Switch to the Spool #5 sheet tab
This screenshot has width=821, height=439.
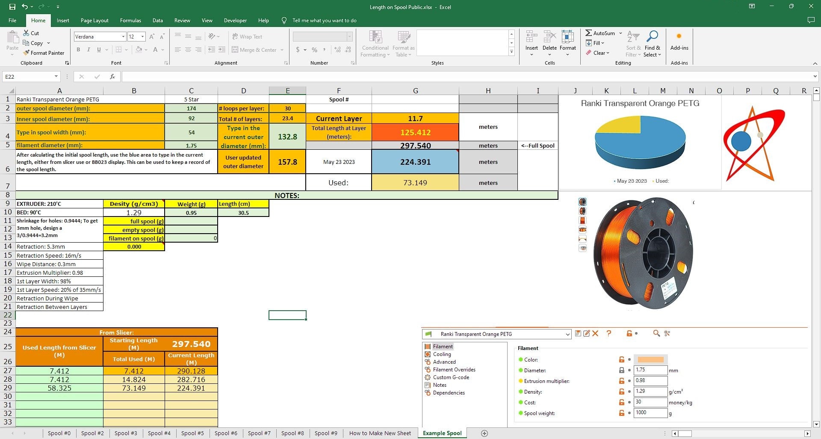192,433
